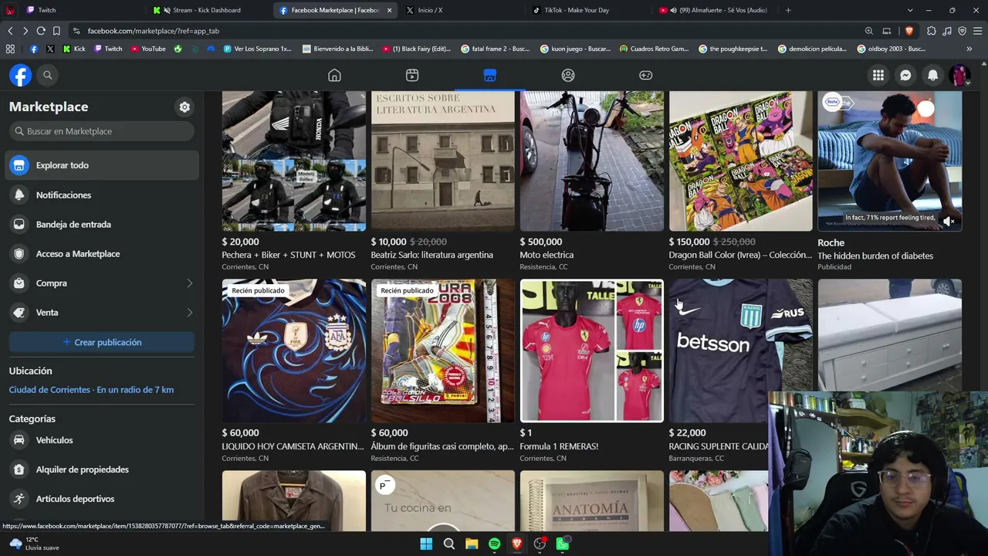988x556 pixels.
Task: Open the browser extensions puzzle icon
Action: pos(932,31)
